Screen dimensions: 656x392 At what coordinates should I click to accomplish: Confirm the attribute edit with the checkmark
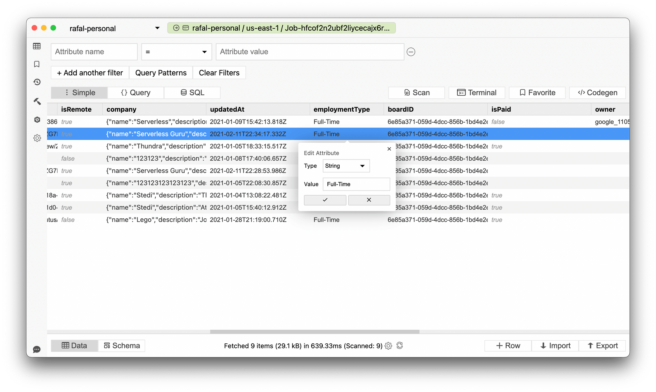[325, 200]
